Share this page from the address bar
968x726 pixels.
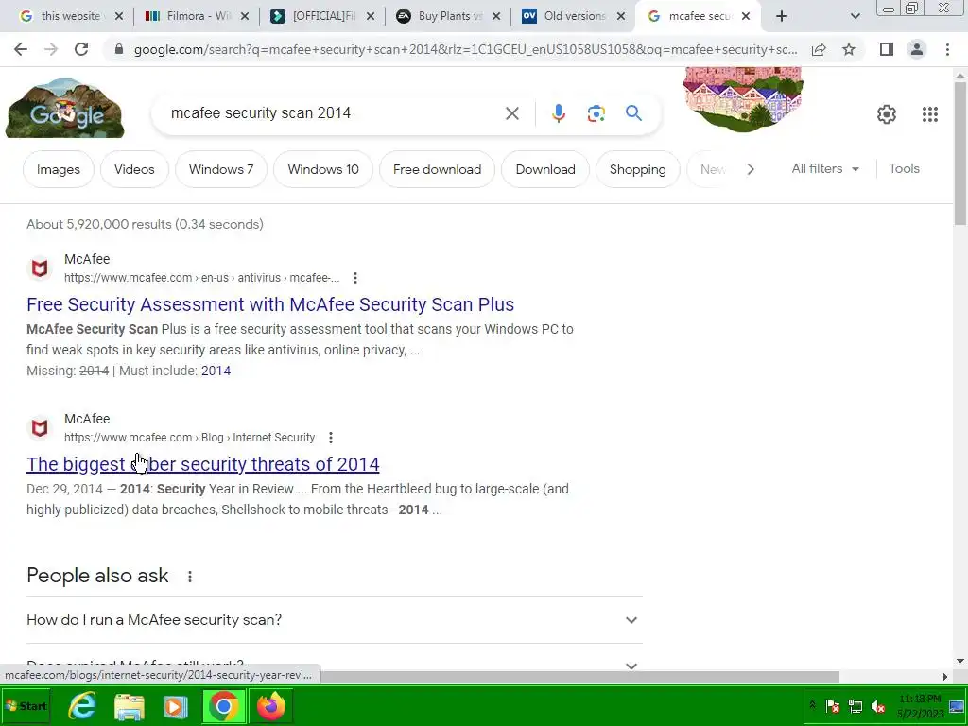point(819,49)
